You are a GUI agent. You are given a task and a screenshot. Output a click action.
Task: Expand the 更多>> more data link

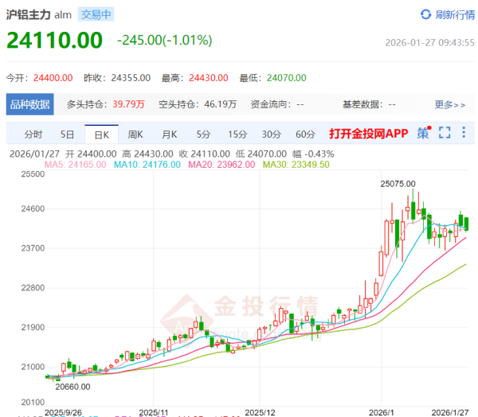click(450, 104)
